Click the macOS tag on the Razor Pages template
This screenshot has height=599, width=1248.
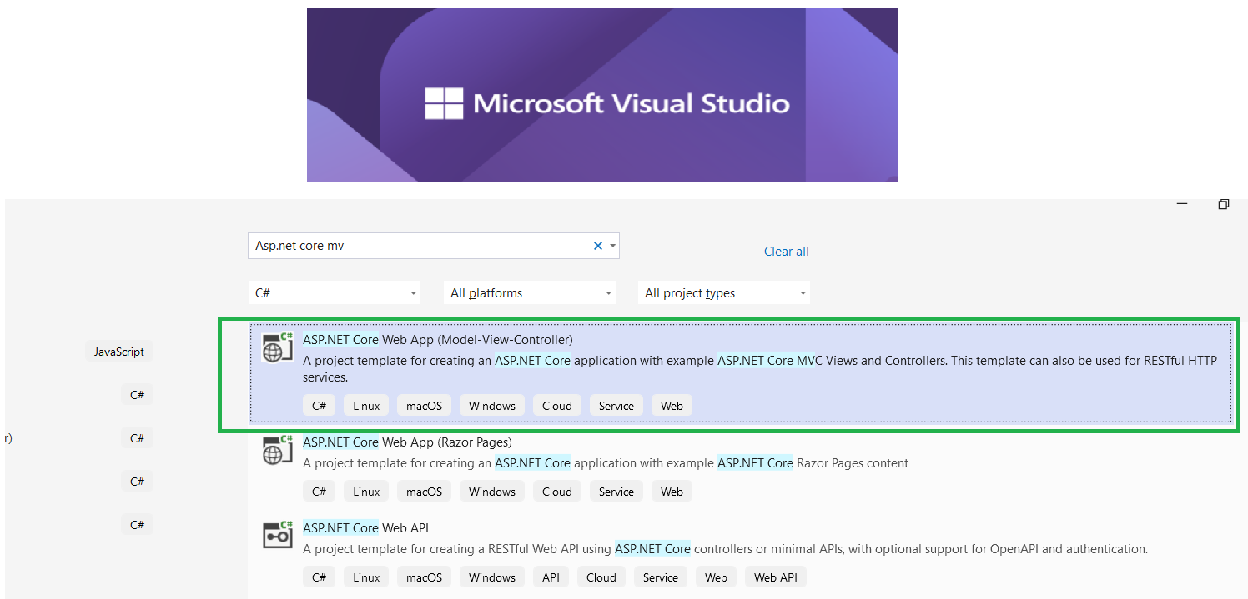point(424,492)
